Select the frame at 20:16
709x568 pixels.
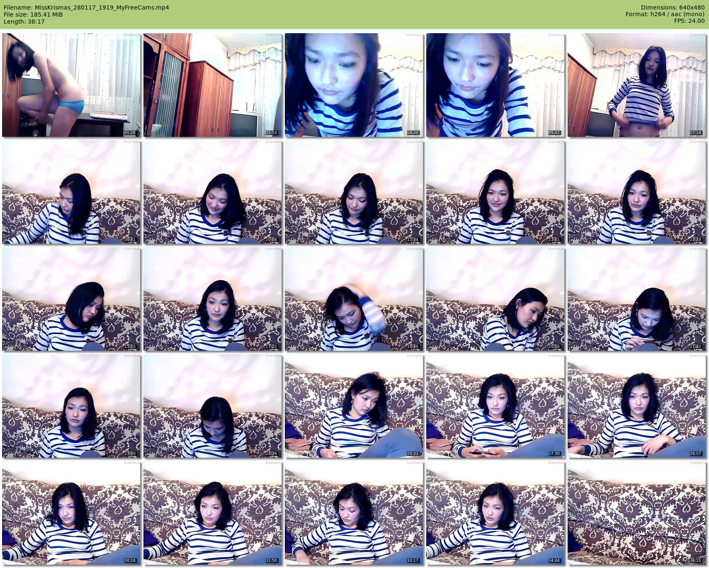coord(495,299)
